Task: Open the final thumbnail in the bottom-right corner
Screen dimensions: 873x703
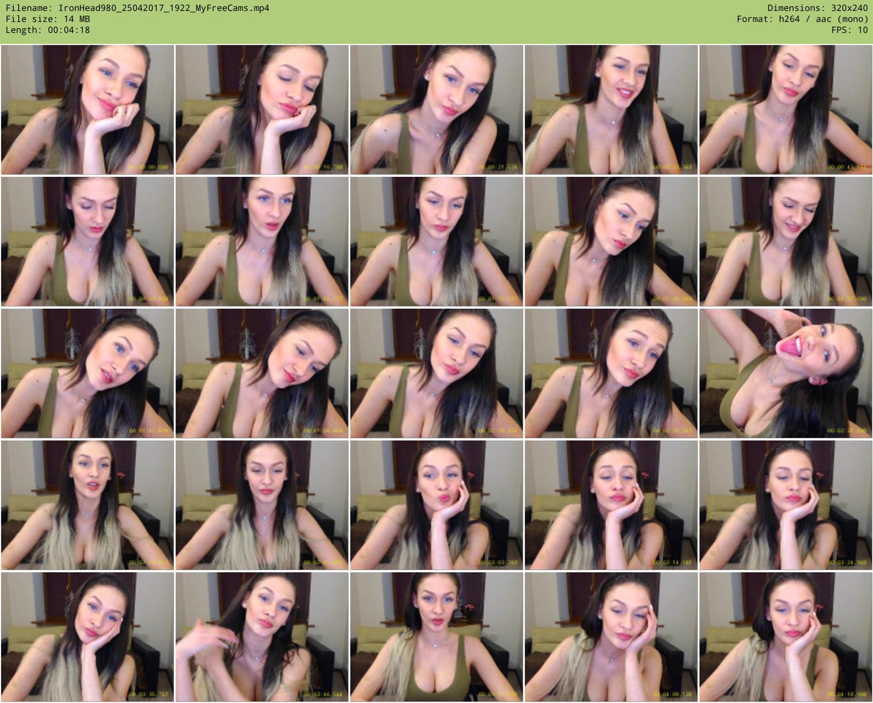Action: pos(786,637)
